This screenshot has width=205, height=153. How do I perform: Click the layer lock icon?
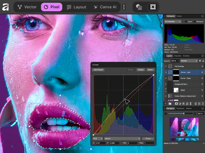point(203,61)
